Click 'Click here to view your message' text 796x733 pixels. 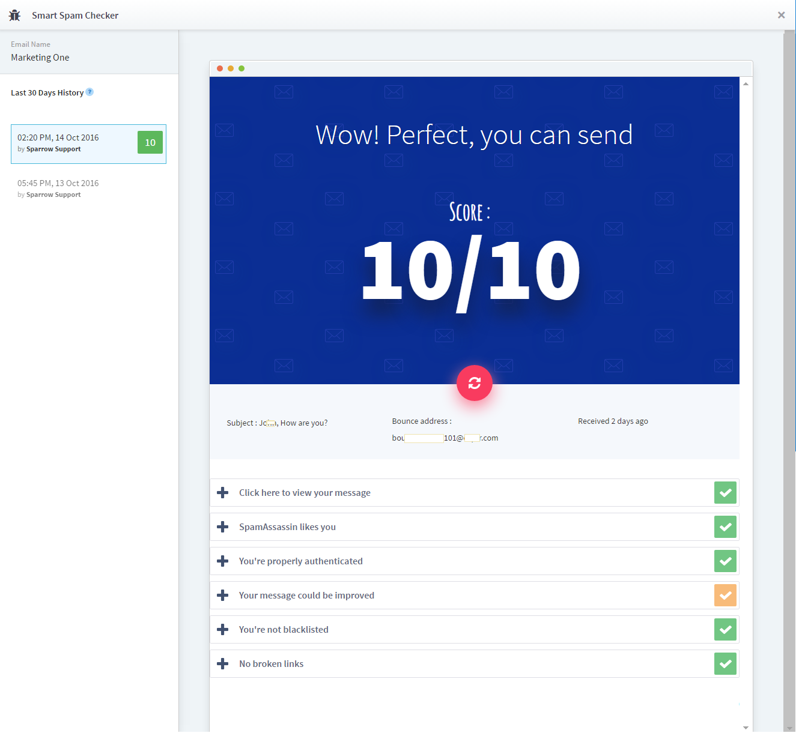(305, 493)
